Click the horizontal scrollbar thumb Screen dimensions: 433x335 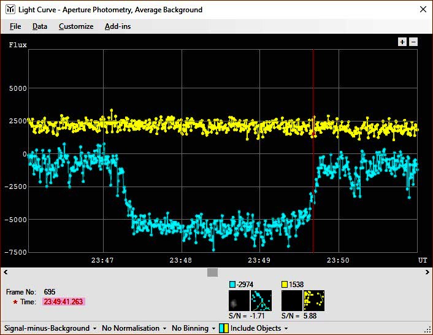(212, 272)
